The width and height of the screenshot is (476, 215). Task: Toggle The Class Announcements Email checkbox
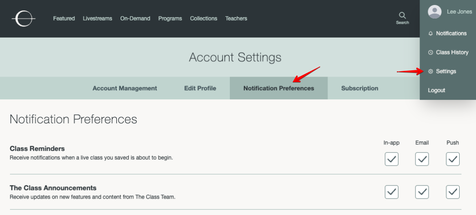tap(422, 192)
